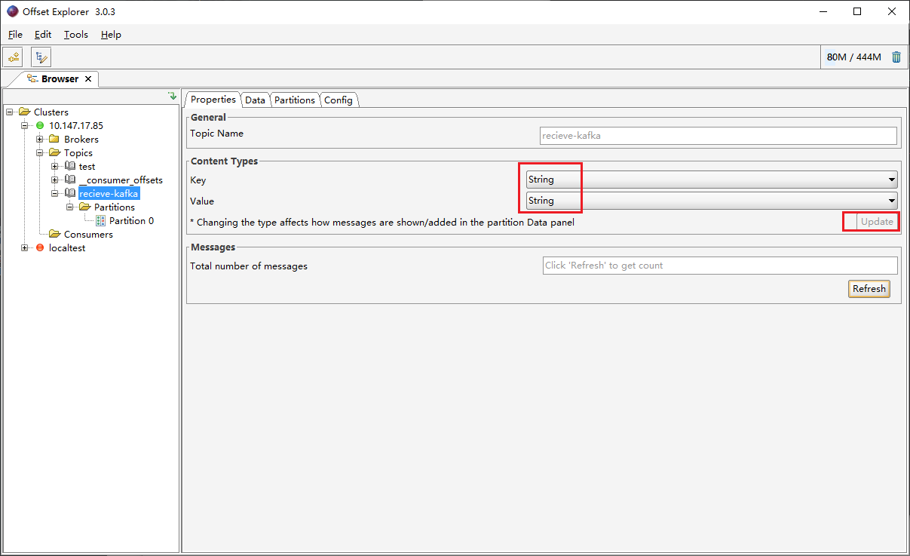Expand the Brokers node
Screen dimensions: 910x556
(40, 140)
